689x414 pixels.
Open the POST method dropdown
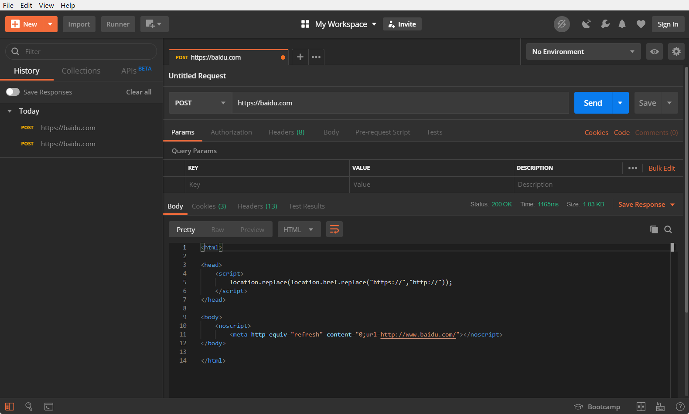tap(200, 103)
